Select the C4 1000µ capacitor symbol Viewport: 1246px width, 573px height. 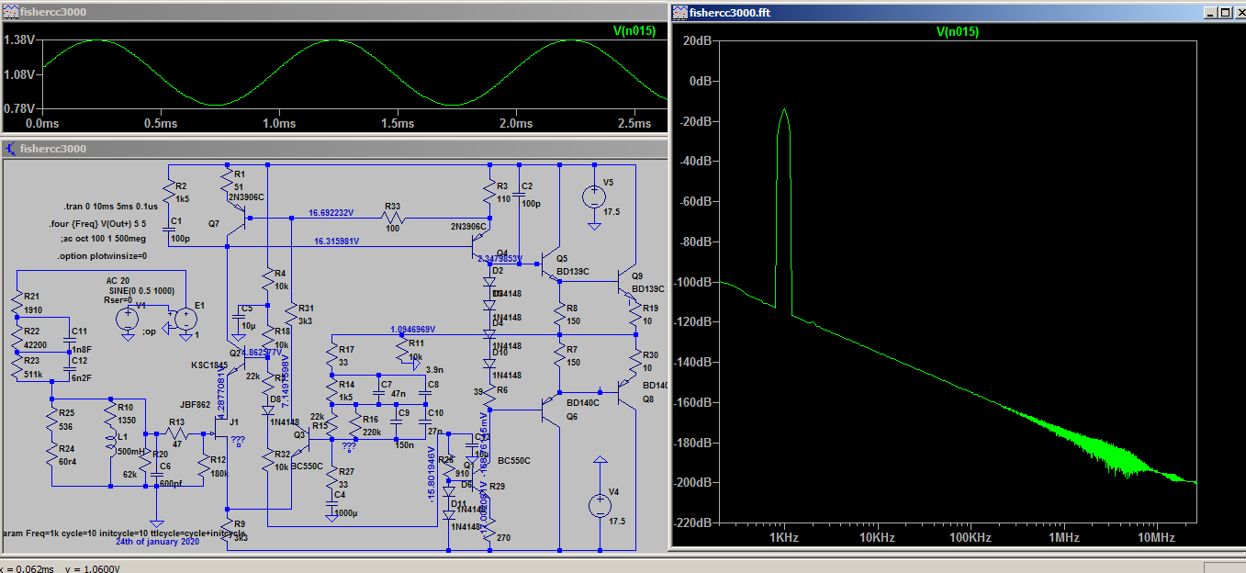pos(331,506)
